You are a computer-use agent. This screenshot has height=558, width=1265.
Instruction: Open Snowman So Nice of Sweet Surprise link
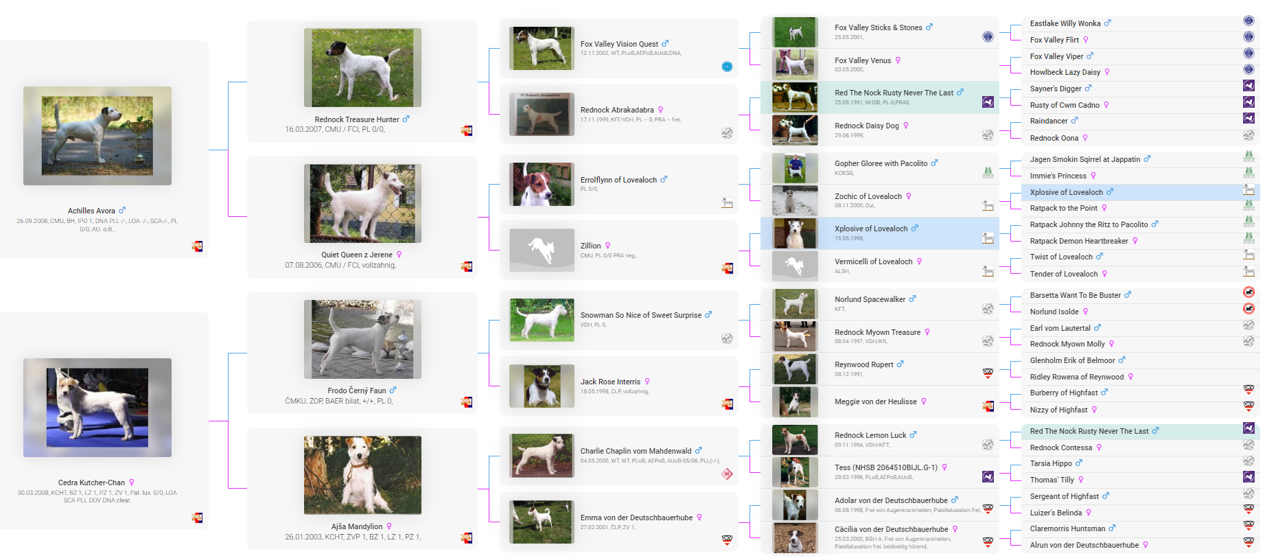coord(640,315)
